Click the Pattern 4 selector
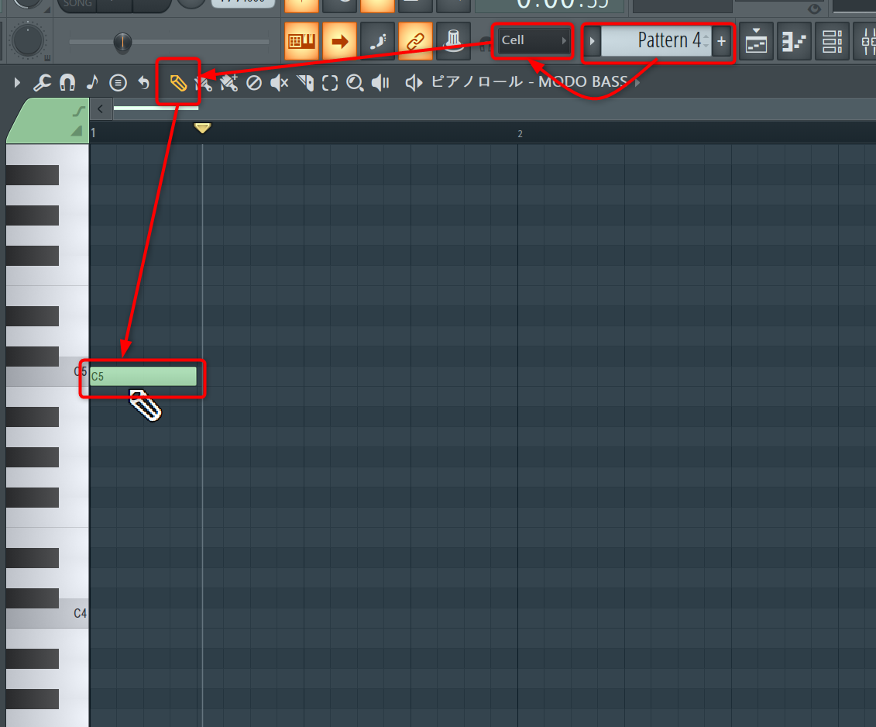Viewport: 876px width, 727px height. (656, 41)
